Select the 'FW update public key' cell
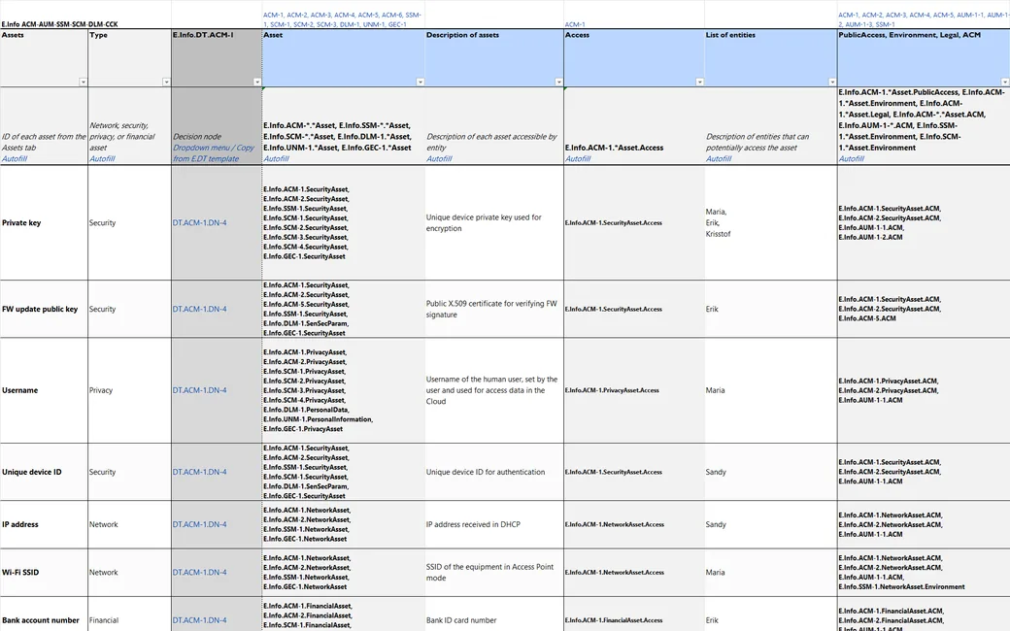Screen dimensions: 1010x631 tap(44, 309)
